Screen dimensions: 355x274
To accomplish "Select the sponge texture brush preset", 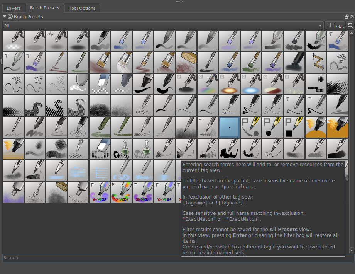I will click(x=186, y=63).
